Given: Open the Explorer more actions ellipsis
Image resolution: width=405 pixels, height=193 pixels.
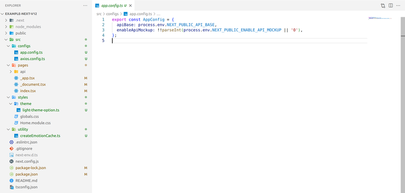Looking at the screenshot, I should click(85, 5).
